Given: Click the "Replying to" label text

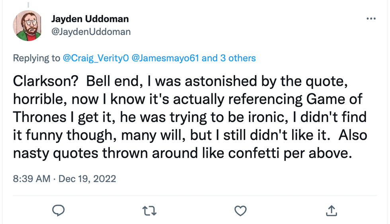Looking at the screenshot, I should point(37,58).
